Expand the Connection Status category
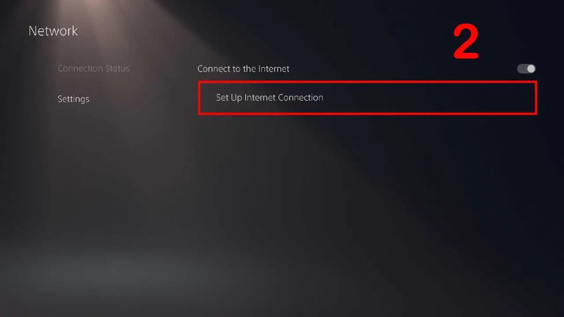The image size is (564, 317). tap(93, 69)
